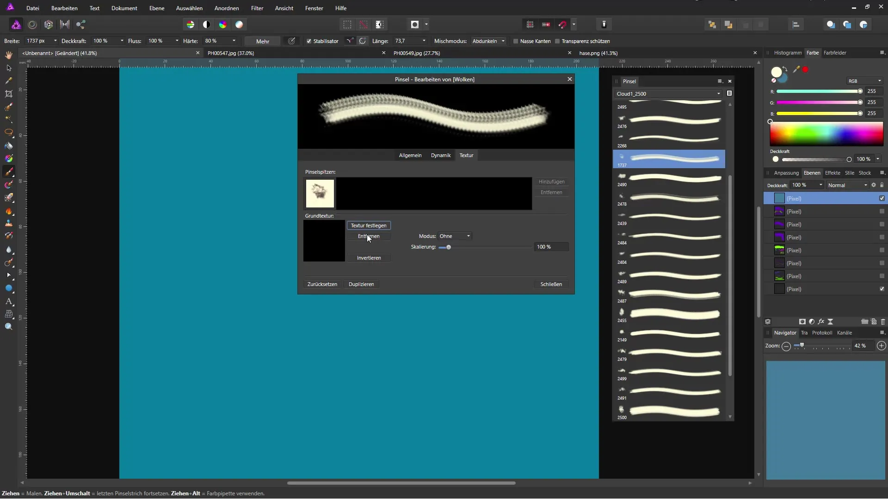Enable Transparenz schützen checkbox

pos(557,41)
